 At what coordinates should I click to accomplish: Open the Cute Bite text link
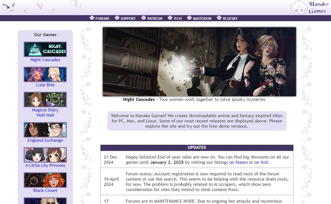point(45,85)
